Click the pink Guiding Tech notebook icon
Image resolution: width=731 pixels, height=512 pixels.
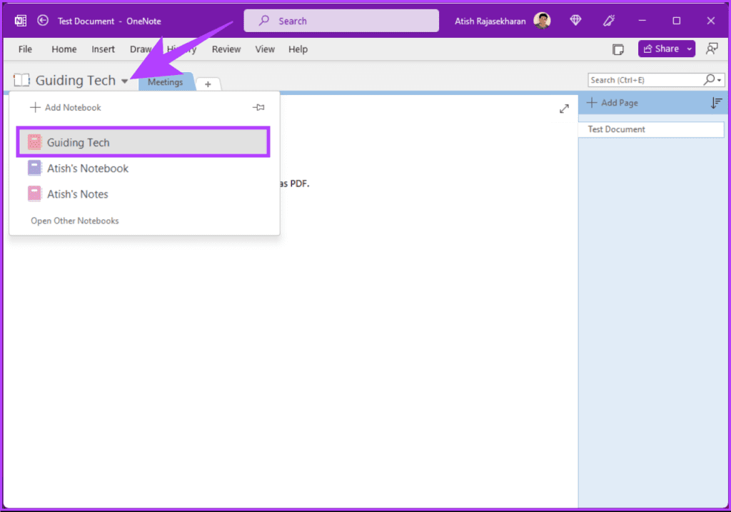point(34,142)
